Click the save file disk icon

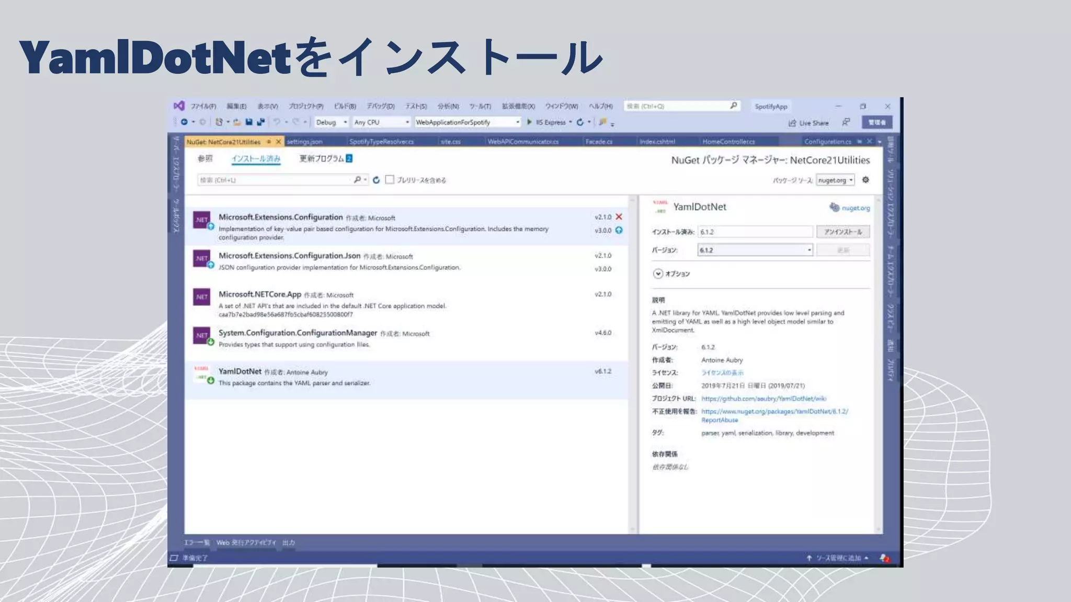[249, 122]
